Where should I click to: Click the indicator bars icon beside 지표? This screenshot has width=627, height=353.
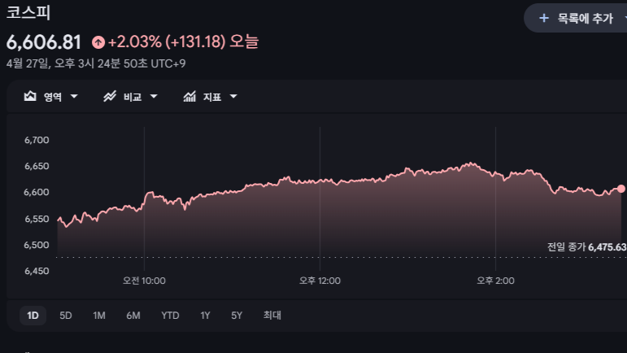tap(189, 97)
